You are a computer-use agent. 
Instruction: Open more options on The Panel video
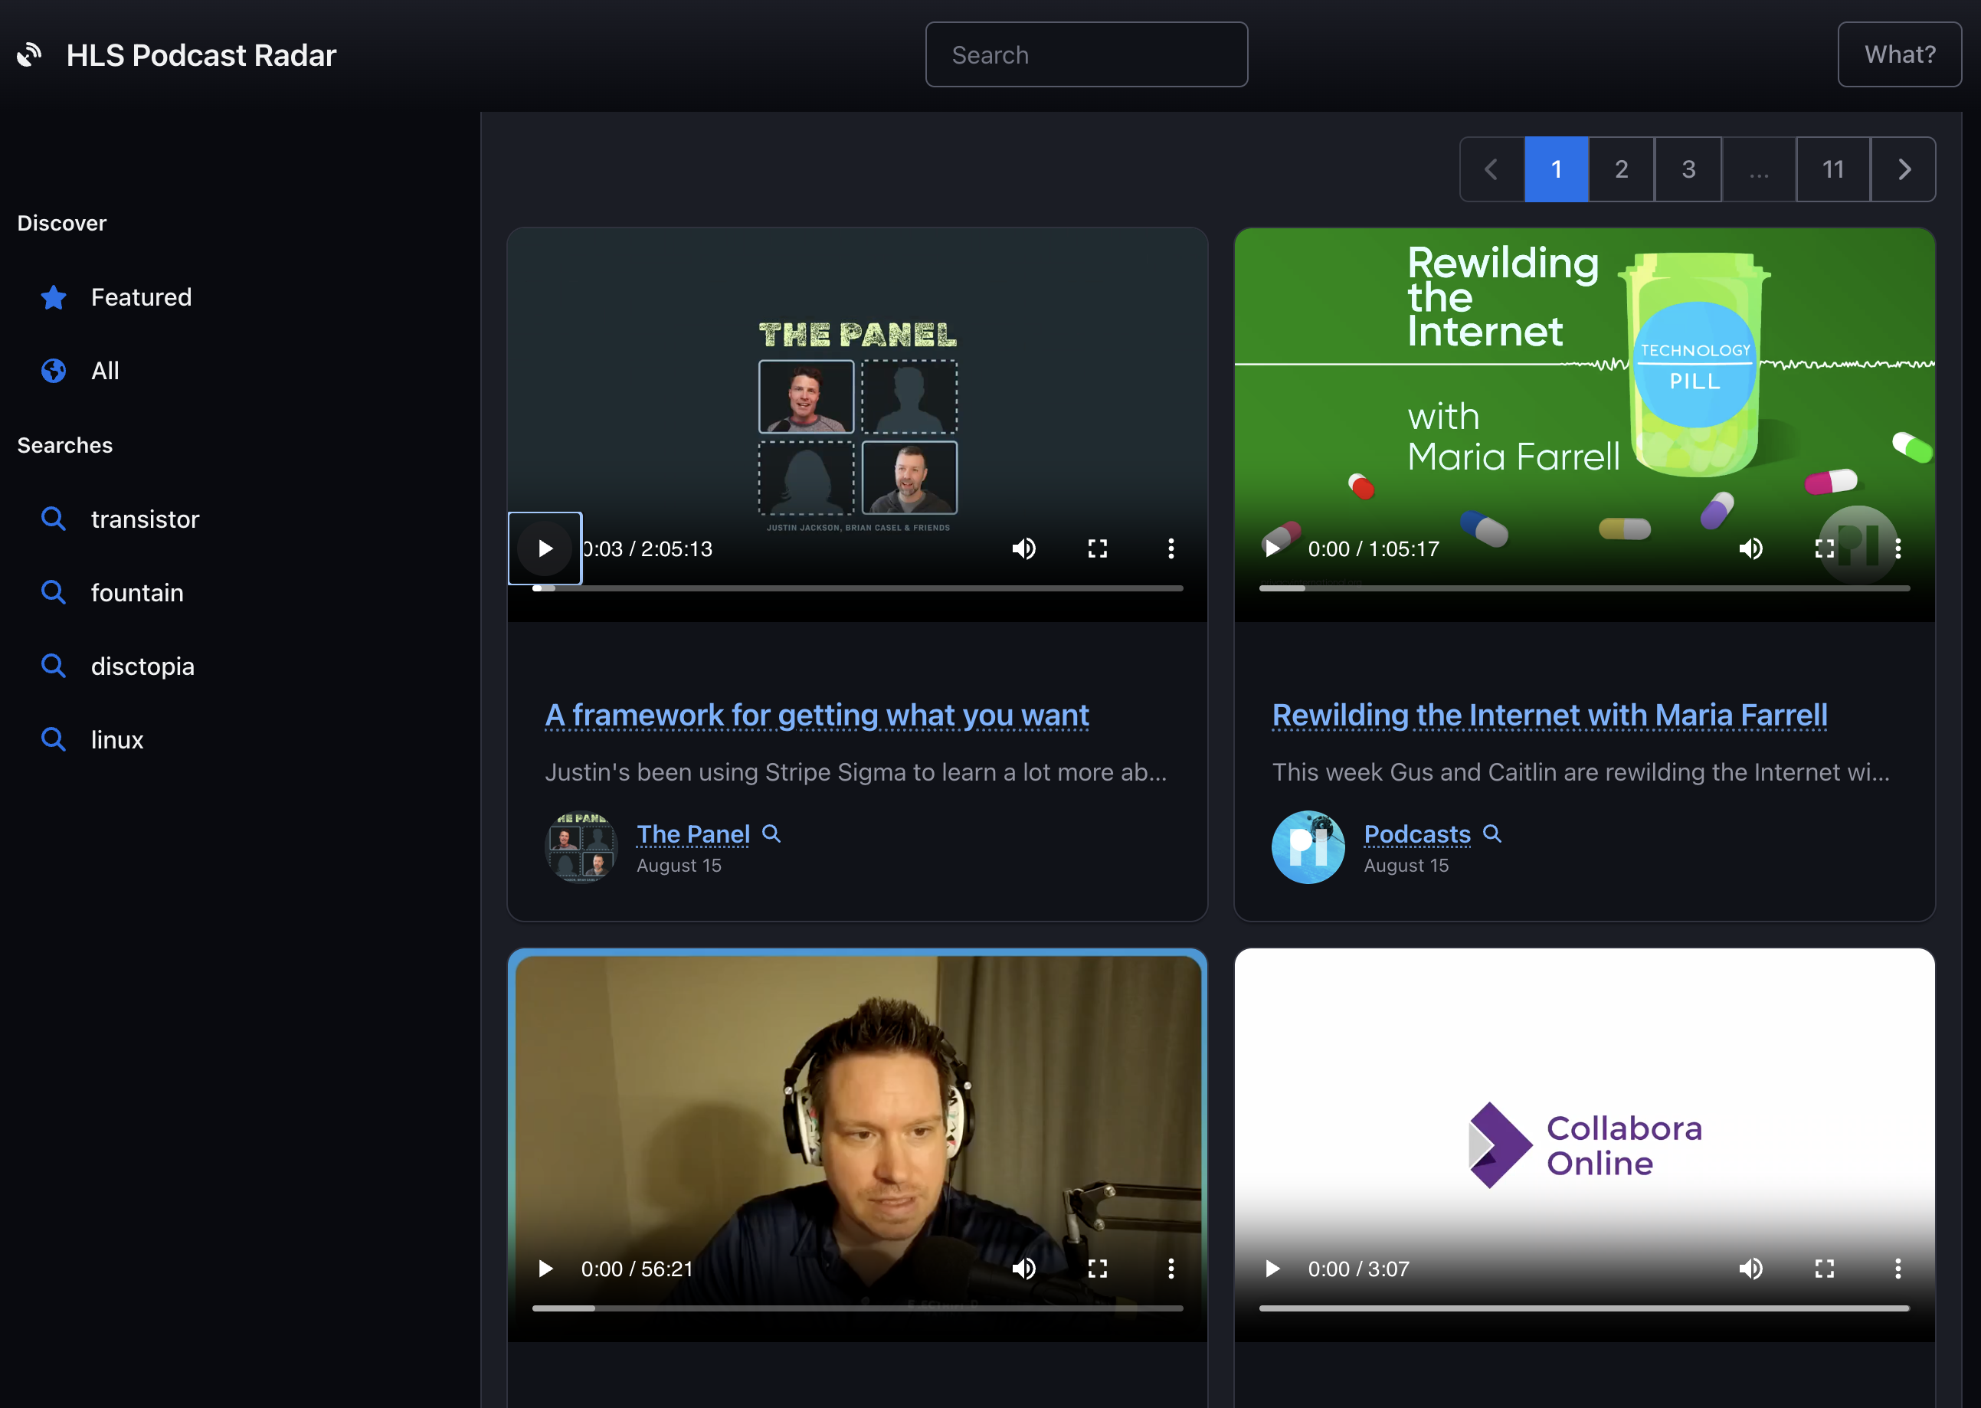[x=1171, y=548]
